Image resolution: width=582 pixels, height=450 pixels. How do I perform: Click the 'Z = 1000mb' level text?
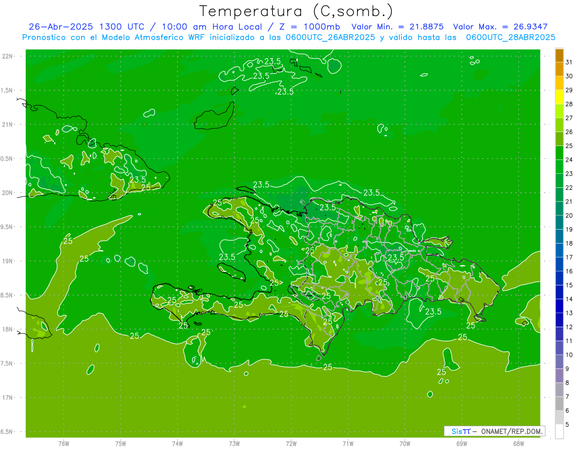click(x=308, y=27)
